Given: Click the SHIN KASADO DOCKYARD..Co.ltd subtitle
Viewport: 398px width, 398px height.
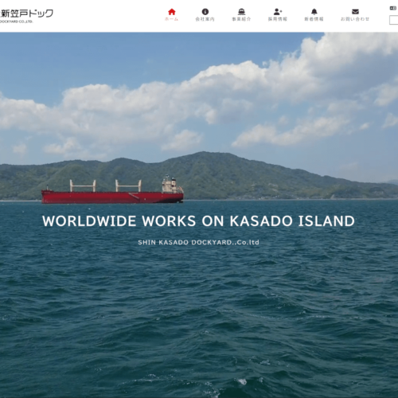Looking at the screenshot, I should point(198,242).
